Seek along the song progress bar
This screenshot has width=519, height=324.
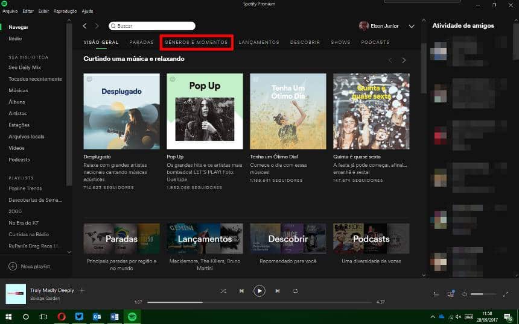tap(259, 302)
